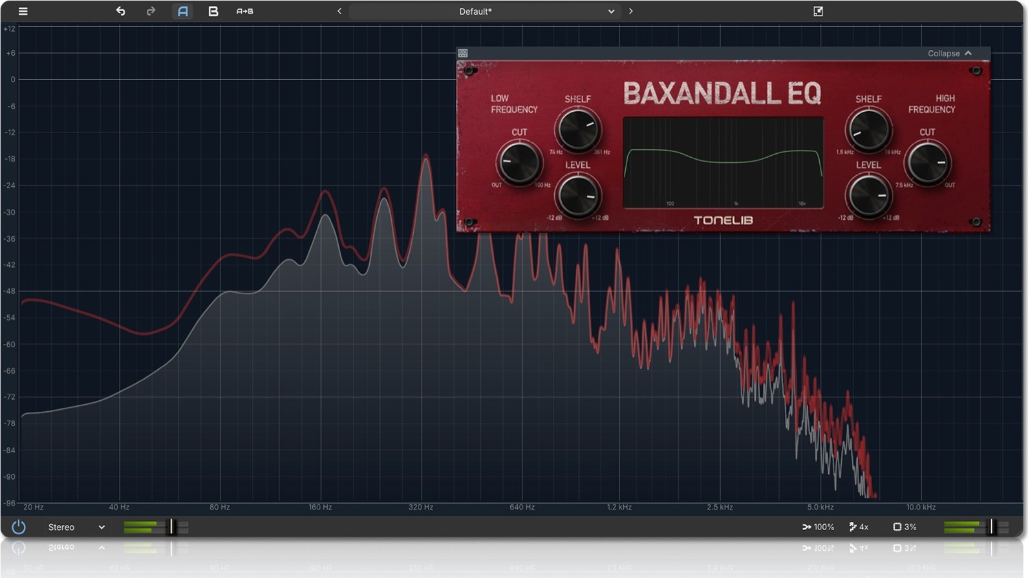Click the "1.2 kHz" frequency axis label
1028x578 pixels.
point(619,507)
